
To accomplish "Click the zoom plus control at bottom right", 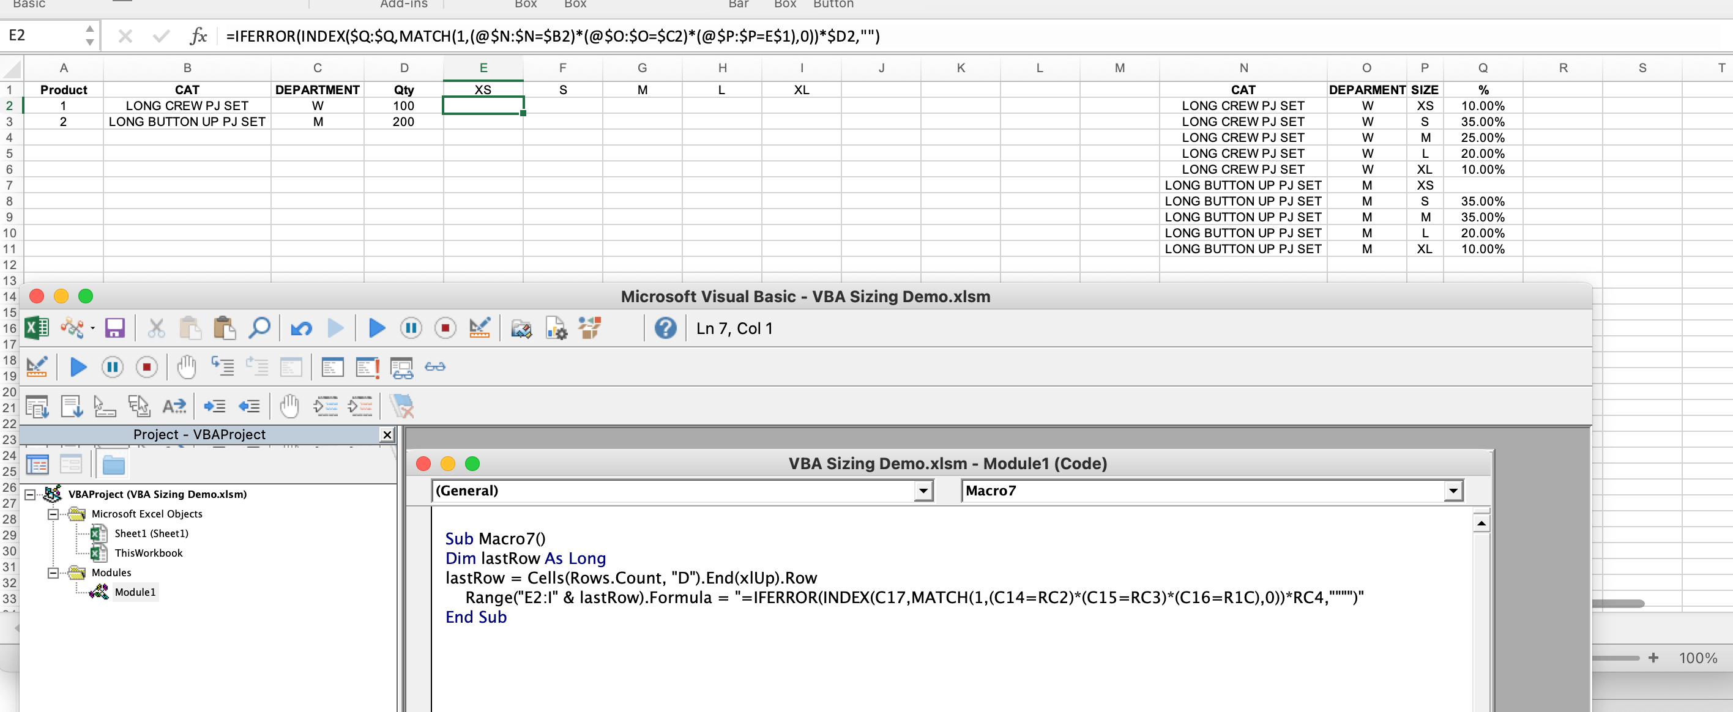I will pos(1653,658).
